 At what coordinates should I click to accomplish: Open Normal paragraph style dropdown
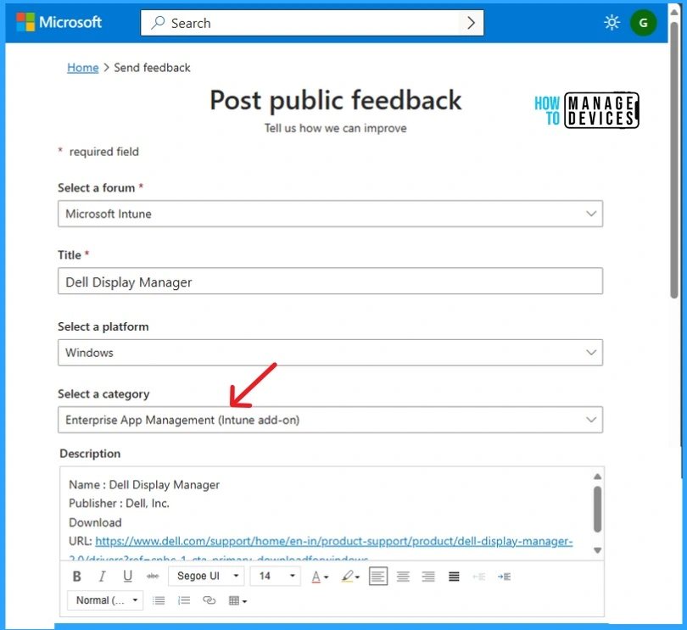point(105,600)
